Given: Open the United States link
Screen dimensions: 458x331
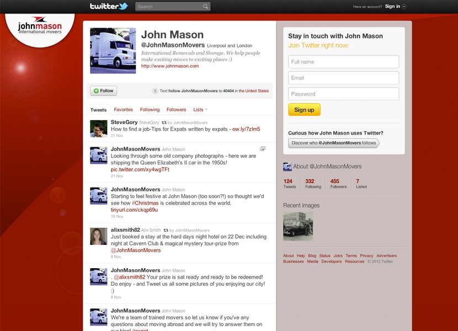Looking at the screenshot, I should tap(254, 91).
